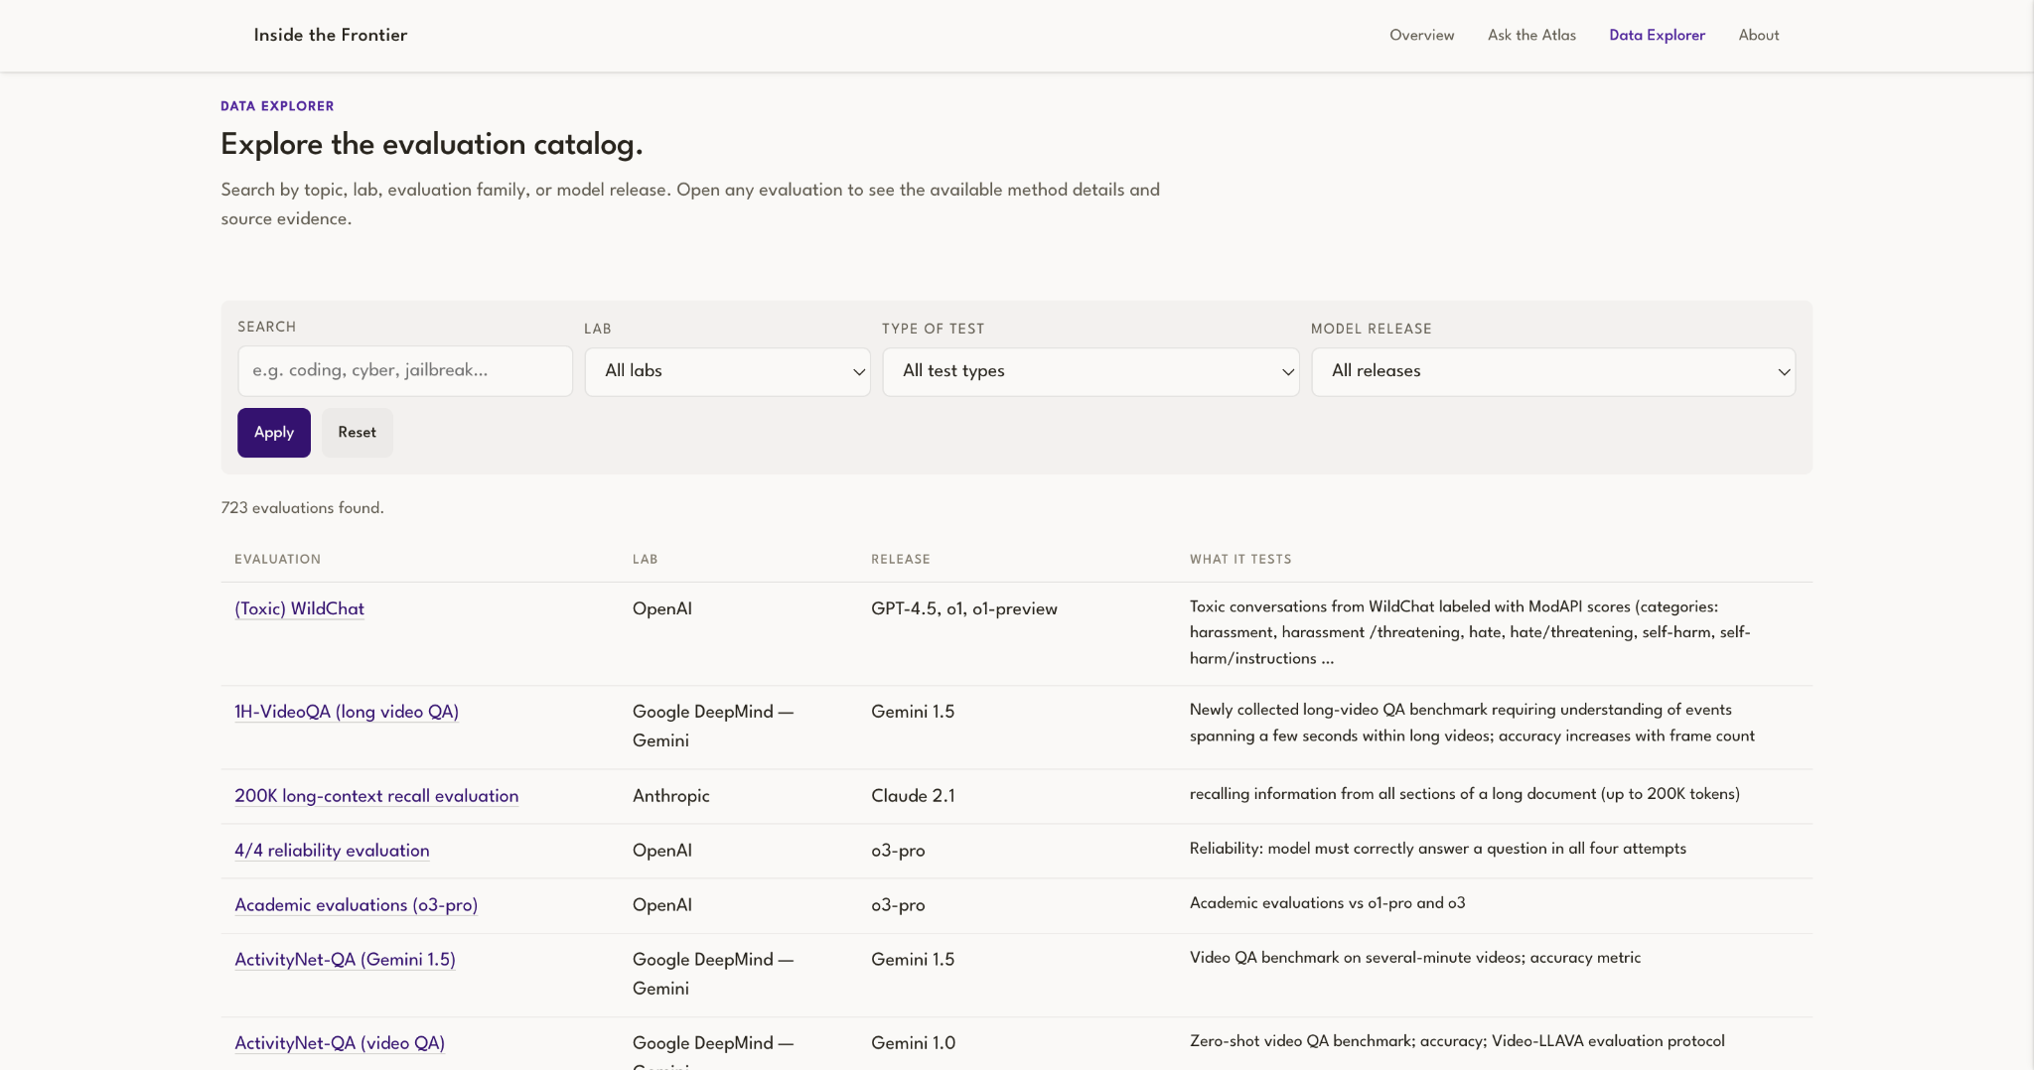Open Academic evaluations (o3-pro) link
The width and height of the screenshot is (2034, 1070).
[356, 905]
